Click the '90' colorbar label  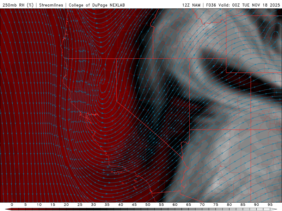257,205
